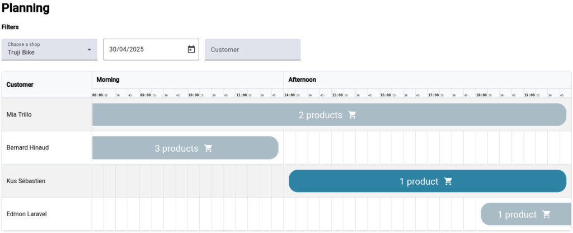Focus the Customer filter input
This screenshot has height=233, width=573.
coord(252,49)
